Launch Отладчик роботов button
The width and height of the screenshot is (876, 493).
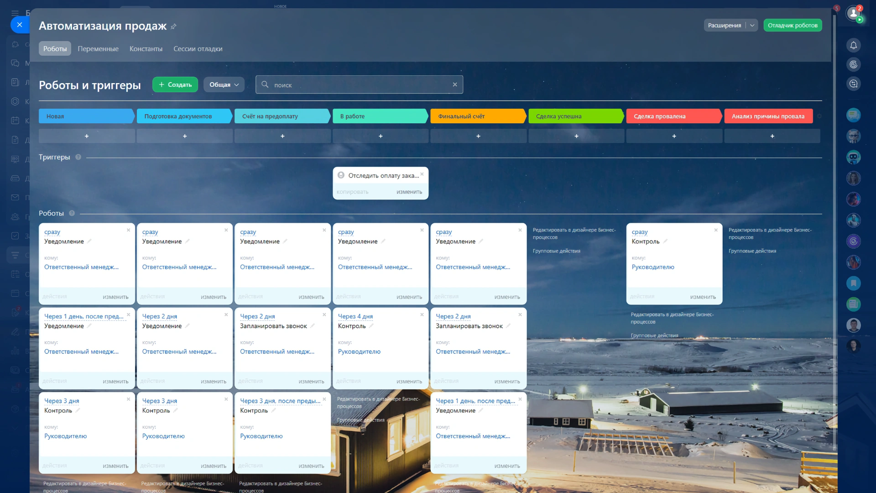click(x=793, y=26)
